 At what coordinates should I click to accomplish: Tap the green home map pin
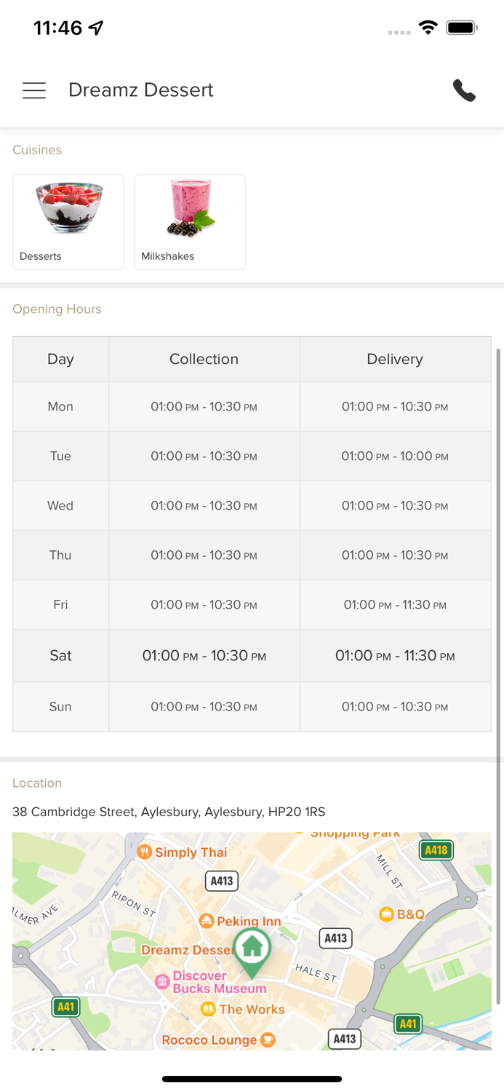252,949
